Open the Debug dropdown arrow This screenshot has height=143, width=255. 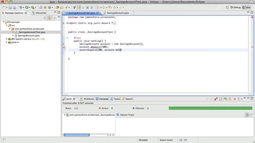[24, 8]
